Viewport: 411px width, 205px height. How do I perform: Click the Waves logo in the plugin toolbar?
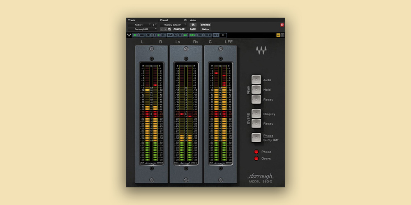coord(129,35)
